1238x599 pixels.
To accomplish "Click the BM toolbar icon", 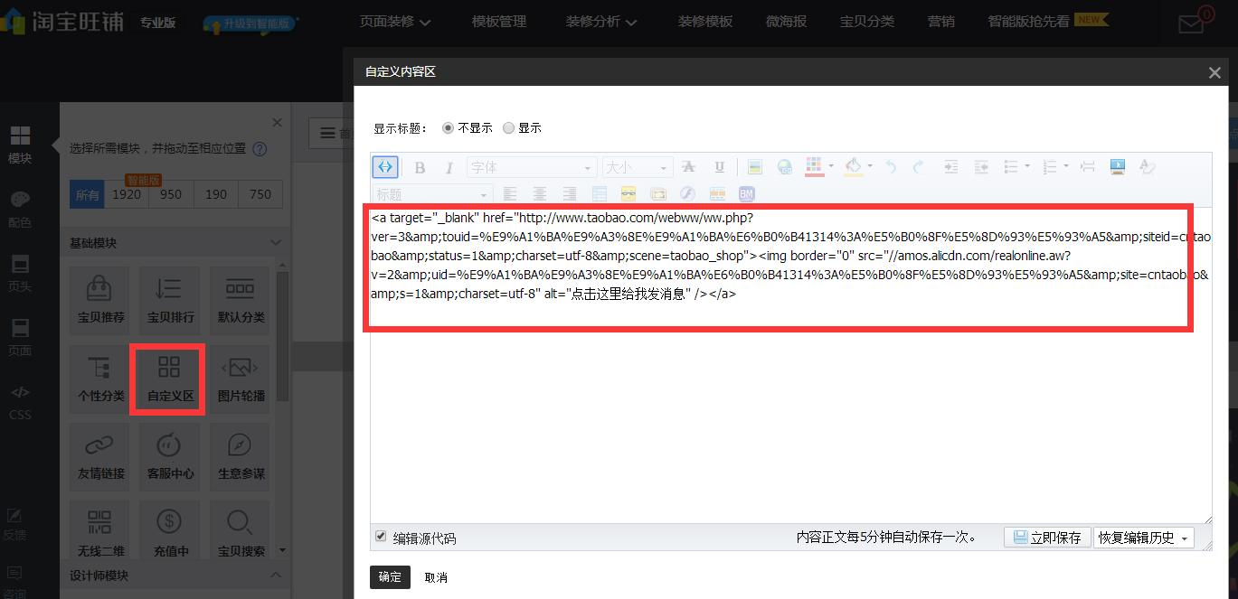I will point(747,194).
